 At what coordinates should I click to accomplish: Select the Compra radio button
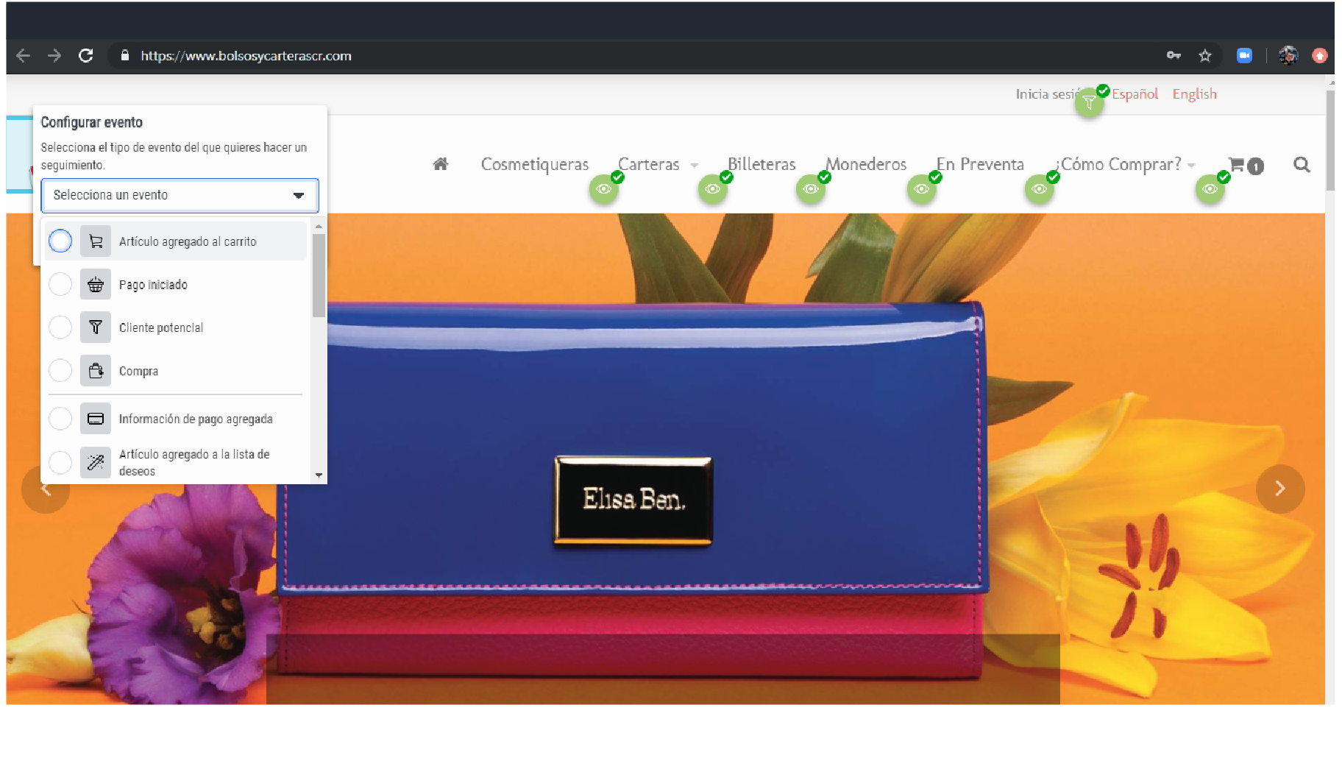point(60,370)
